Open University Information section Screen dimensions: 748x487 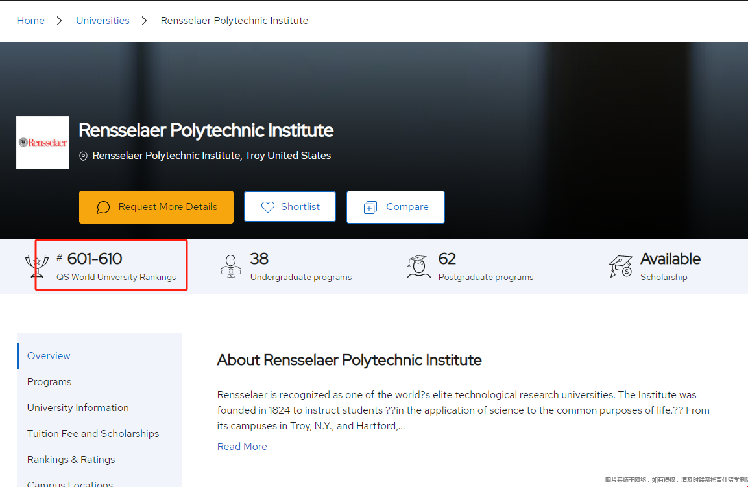78,408
